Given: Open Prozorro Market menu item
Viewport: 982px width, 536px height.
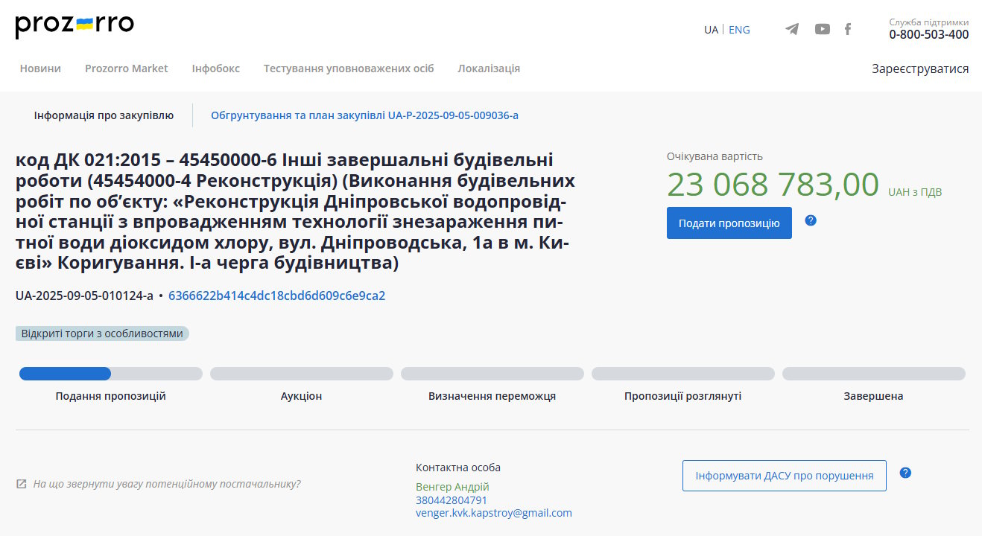Looking at the screenshot, I should point(126,68).
